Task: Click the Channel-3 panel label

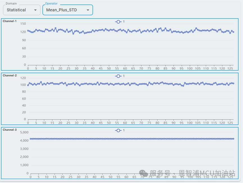Action: pyautogui.click(x=10, y=130)
